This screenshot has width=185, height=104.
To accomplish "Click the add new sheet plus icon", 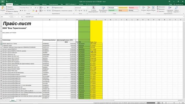I will [20, 101].
